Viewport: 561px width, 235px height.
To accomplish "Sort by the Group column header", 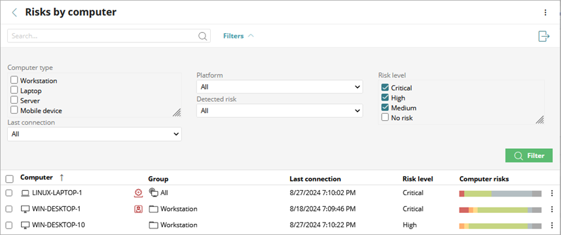I will 158,179.
